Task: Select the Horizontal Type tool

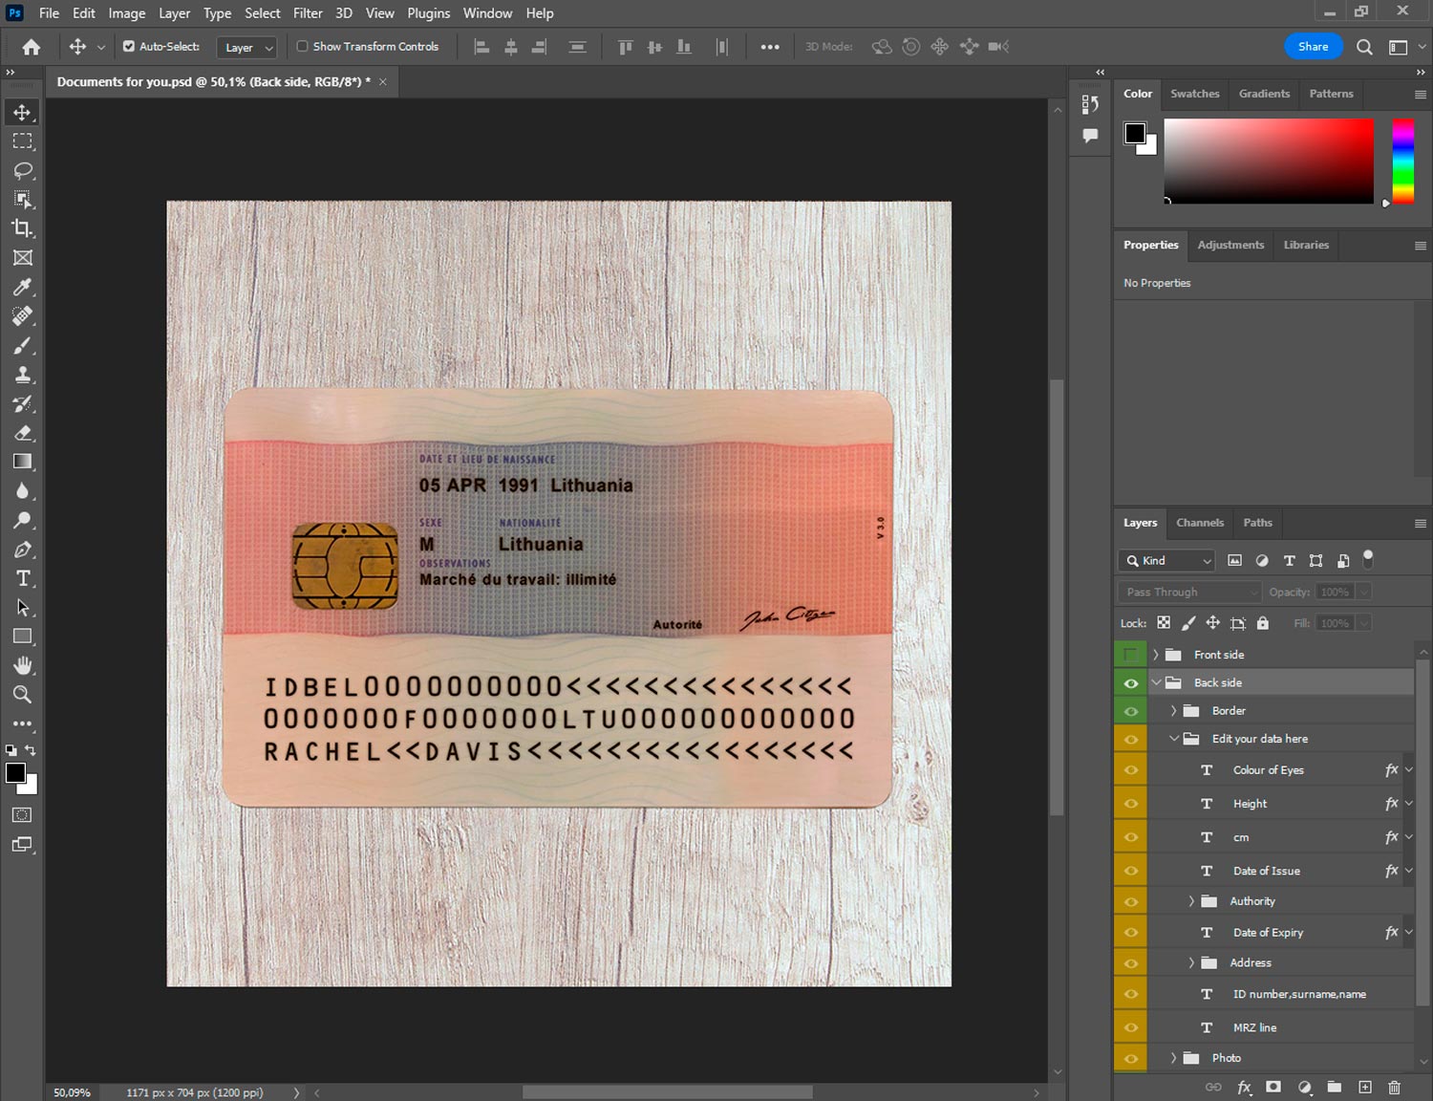Action: tap(22, 578)
